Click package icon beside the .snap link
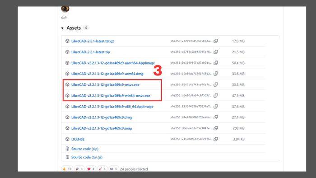 pyautogui.click(x=67, y=128)
